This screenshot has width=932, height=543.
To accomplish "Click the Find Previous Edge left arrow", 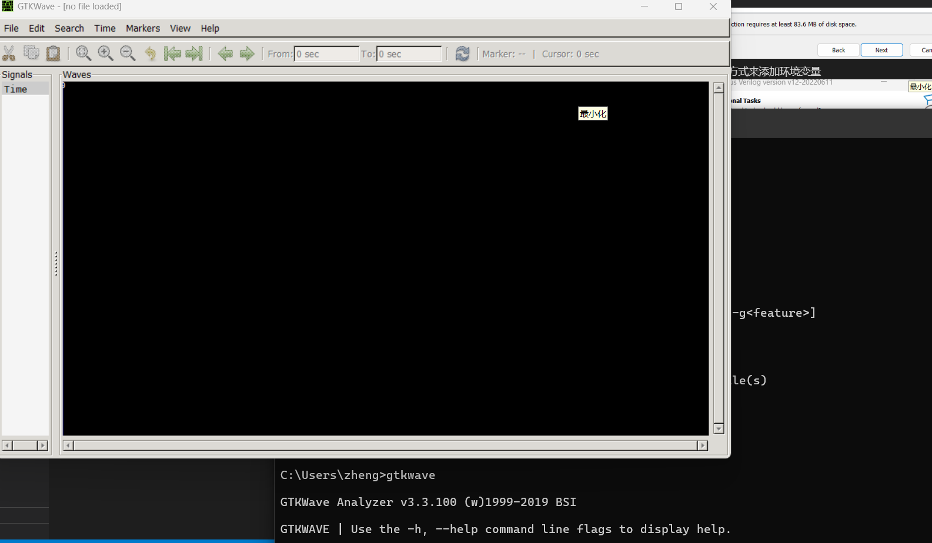I will [x=225, y=53].
